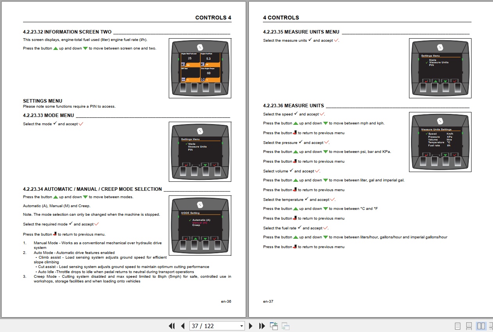
Task: Click the liters/hour, gallons/hour instruction line
Action: point(355,237)
